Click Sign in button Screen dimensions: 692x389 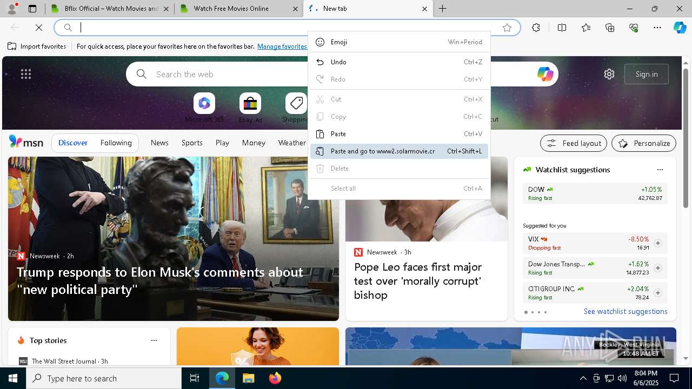(647, 74)
